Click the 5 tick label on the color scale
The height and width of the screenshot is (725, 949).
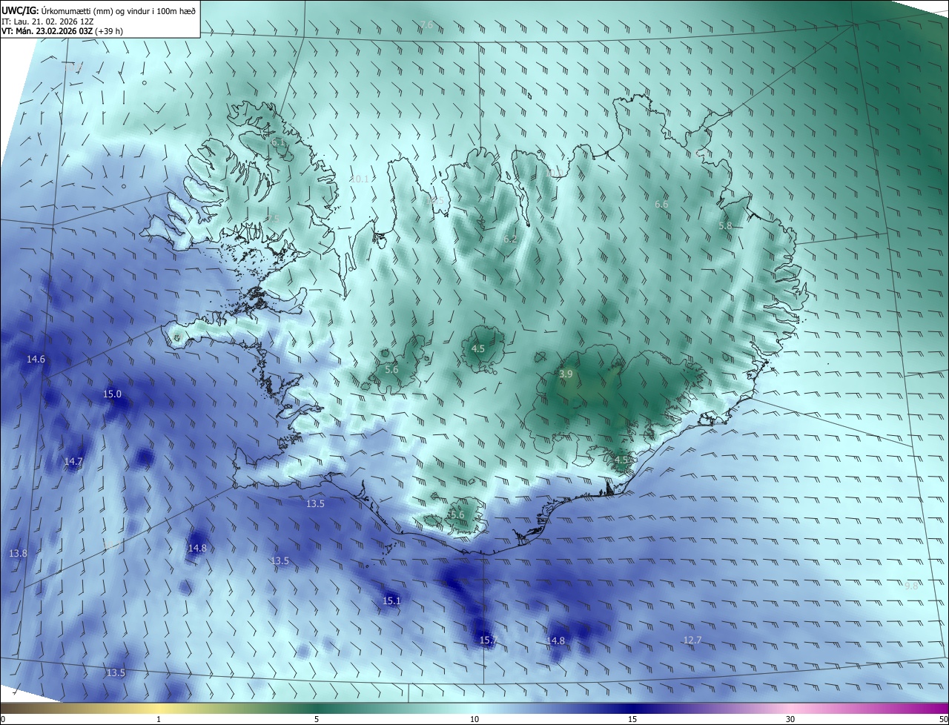click(317, 719)
